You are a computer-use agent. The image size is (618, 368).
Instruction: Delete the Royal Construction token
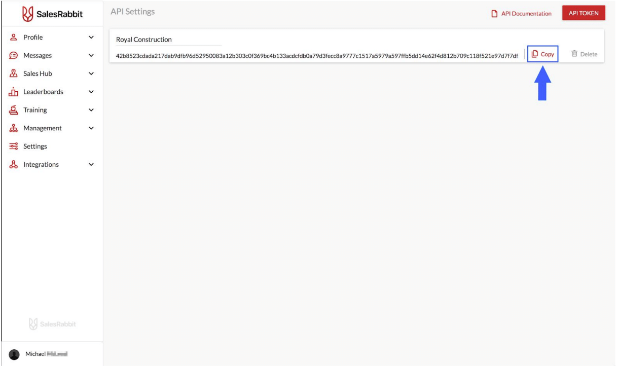tap(584, 54)
